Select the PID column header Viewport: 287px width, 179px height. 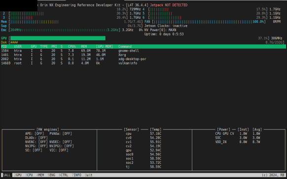(x=4, y=47)
